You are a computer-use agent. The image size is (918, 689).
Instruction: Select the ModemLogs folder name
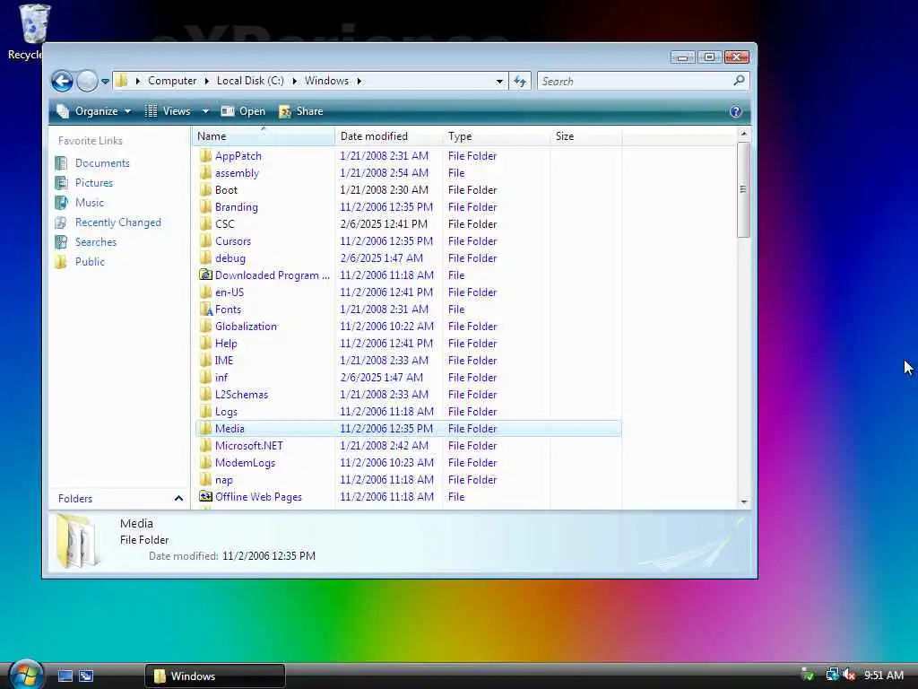pyautogui.click(x=245, y=463)
